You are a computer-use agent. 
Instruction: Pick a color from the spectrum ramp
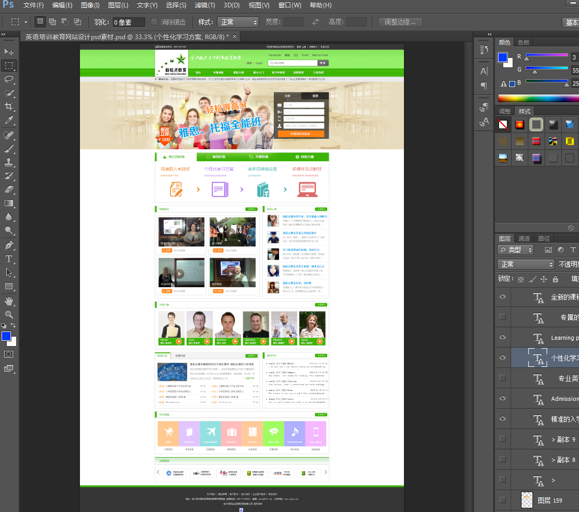538,98
